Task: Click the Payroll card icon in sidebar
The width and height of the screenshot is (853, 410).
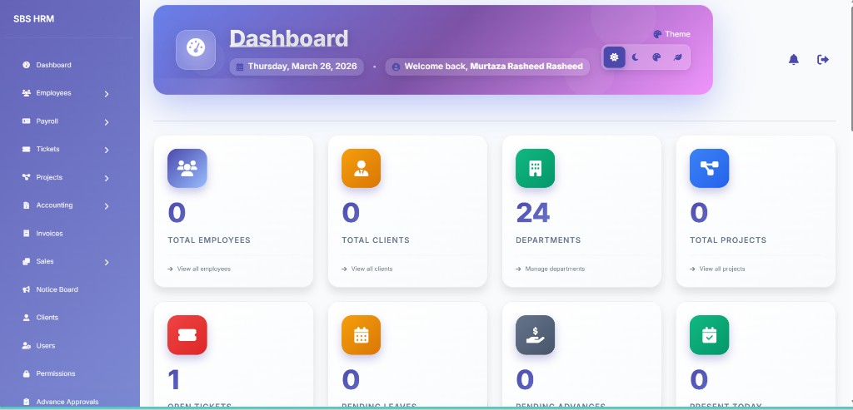Action: tap(26, 121)
